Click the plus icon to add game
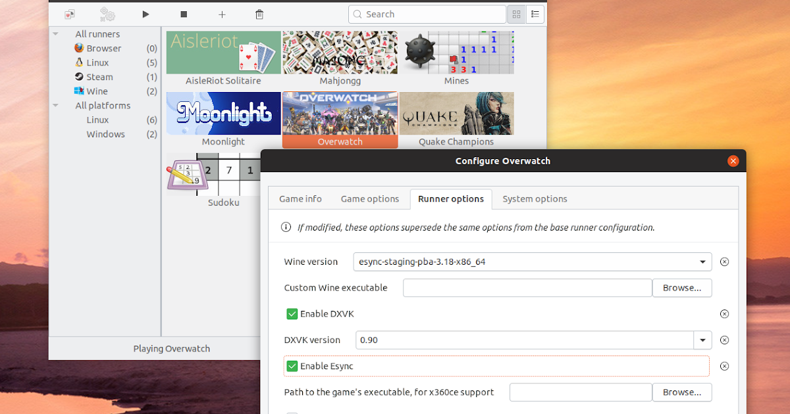This screenshot has width=790, height=414. pyautogui.click(x=222, y=14)
